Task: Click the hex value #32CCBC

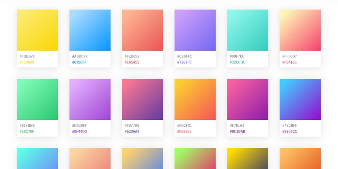Action: pyautogui.click(x=238, y=62)
